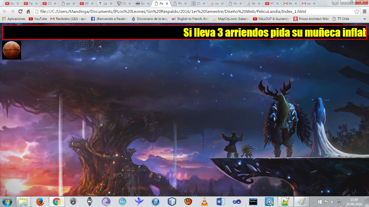Reload the current page

point(20,12)
